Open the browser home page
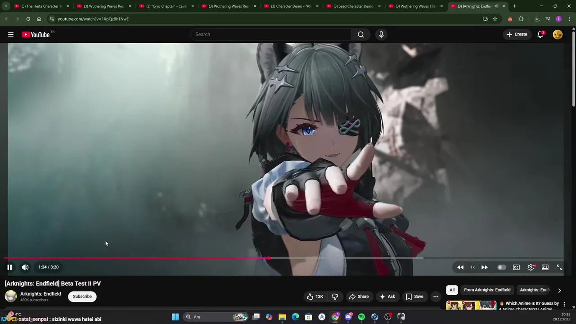The height and width of the screenshot is (324, 576). pyautogui.click(x=39, y=19)
